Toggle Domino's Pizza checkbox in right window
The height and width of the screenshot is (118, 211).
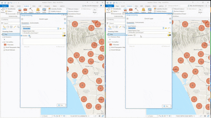coord(110,37)
